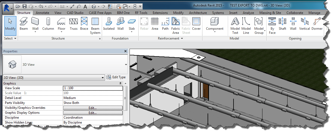Click the Redo arrow icon
Image resolution: width=335 pixels, height=135 pixels.
pos(50,6)
